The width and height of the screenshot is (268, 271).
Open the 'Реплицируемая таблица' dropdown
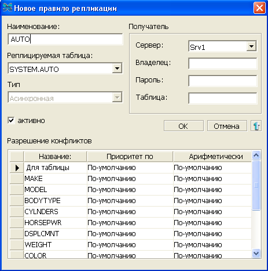[117, 68]
